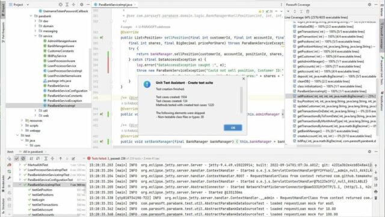Click OK in Unit Test Assistant dialog
Screen dimensions: 385x217
pos(233,128)
